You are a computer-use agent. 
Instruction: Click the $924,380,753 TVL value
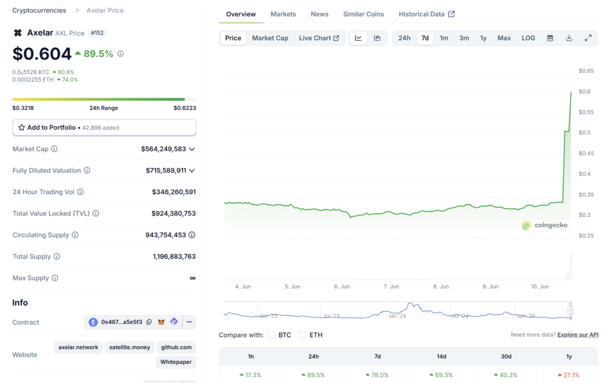click(x=174, y=213)
